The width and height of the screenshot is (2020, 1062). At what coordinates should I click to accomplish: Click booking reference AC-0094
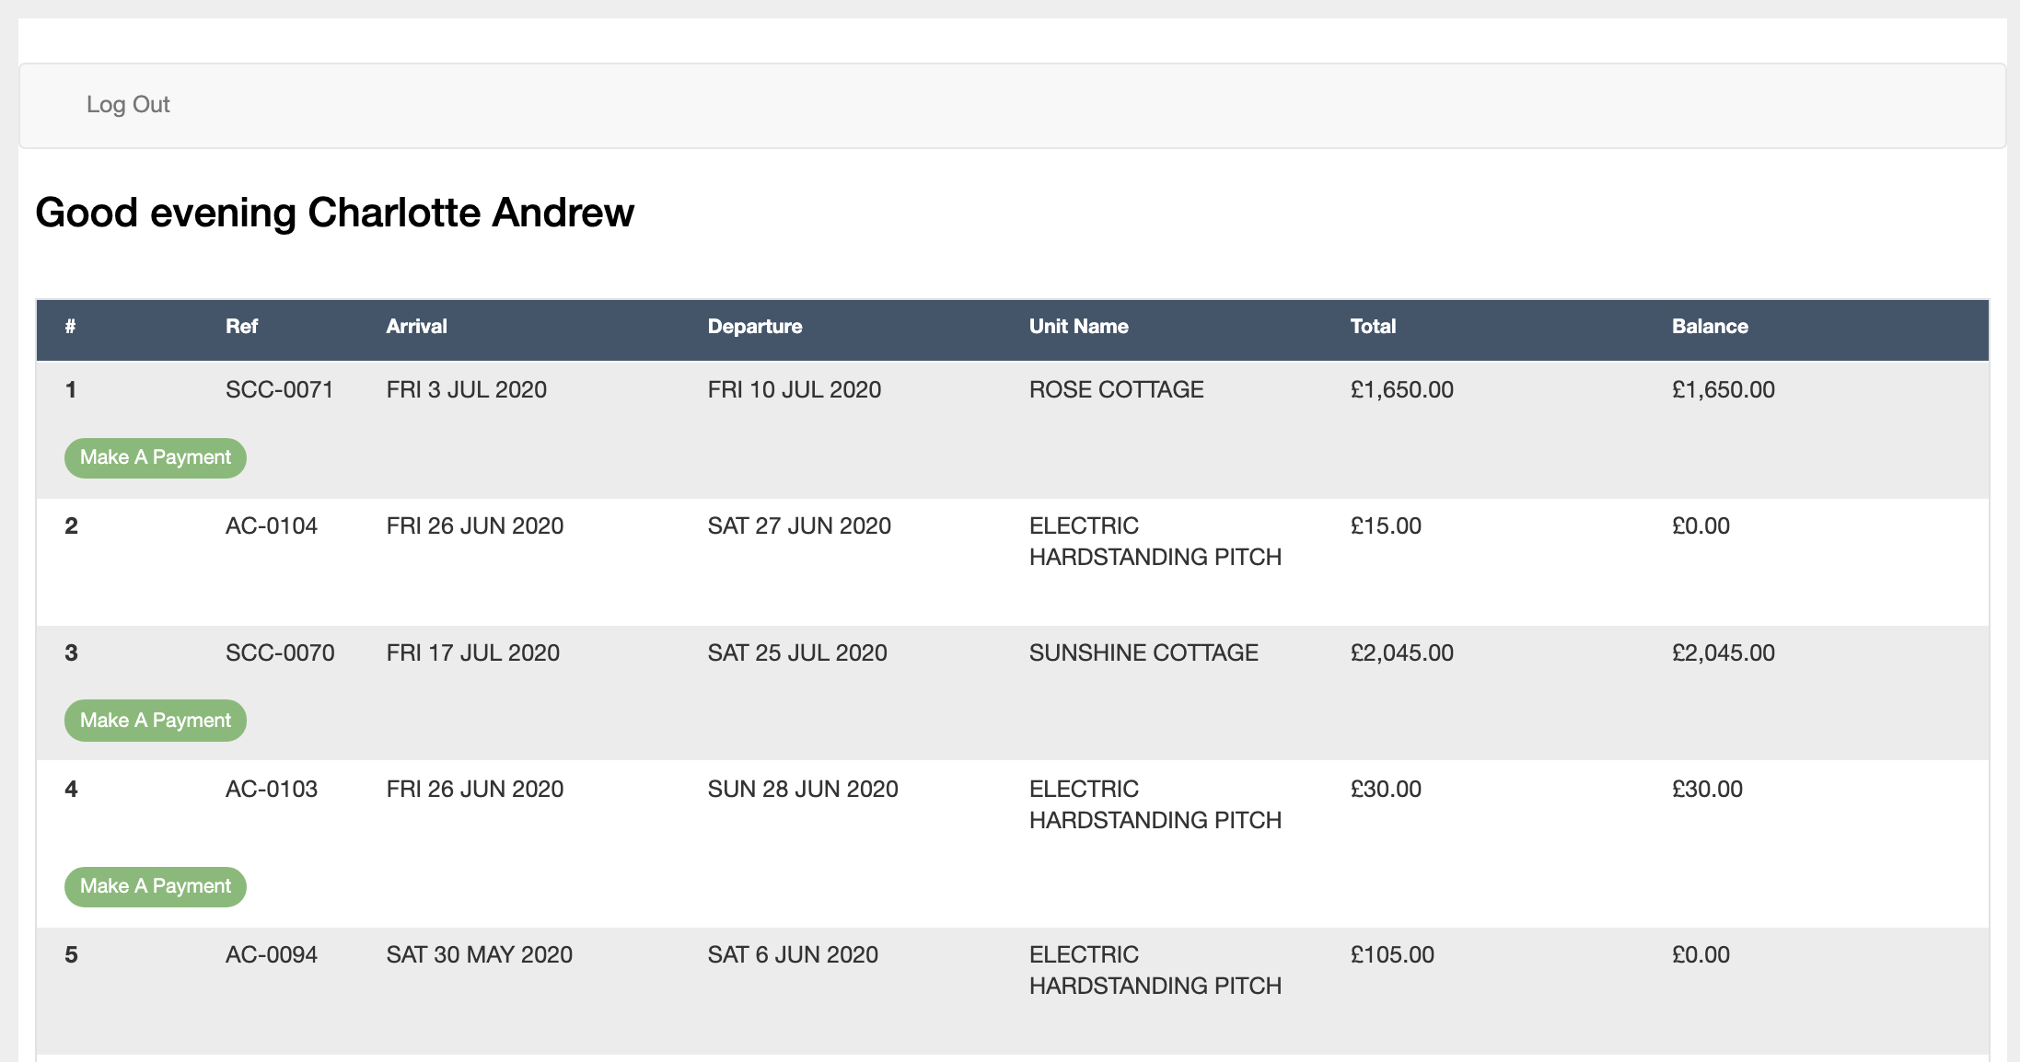pyautogui.click(x=272, y=955)
